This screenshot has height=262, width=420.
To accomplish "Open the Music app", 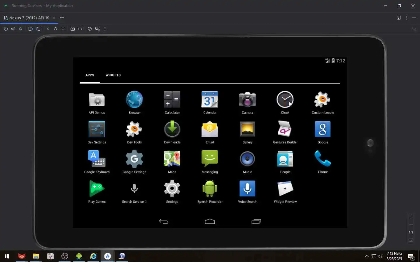I will click(247, 162).
